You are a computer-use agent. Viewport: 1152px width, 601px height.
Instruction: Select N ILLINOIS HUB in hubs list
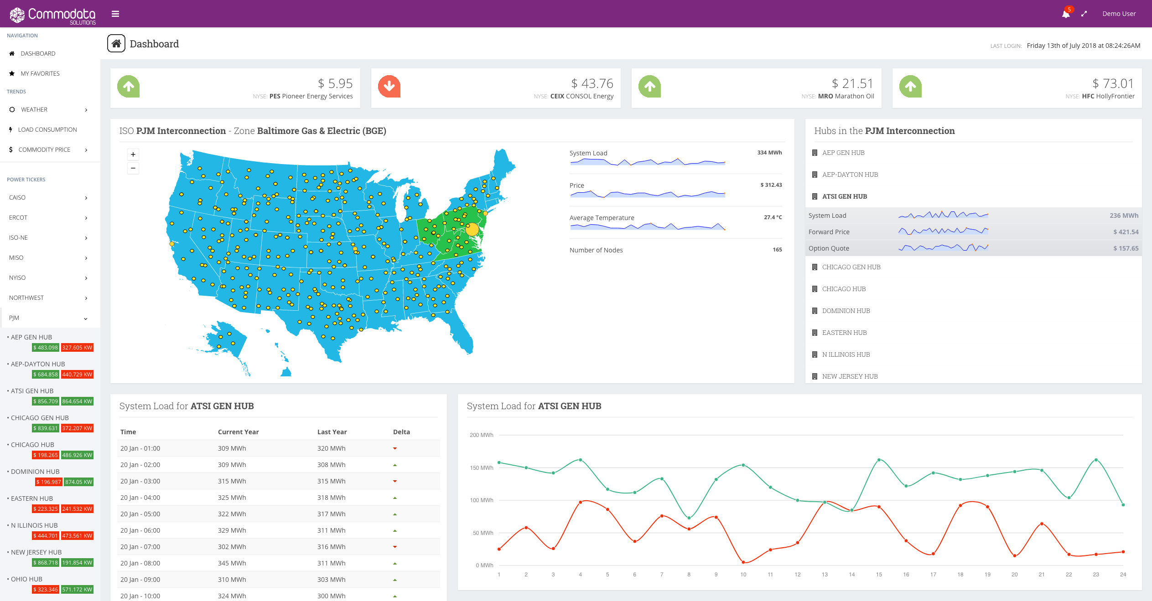pyautogui.click(x=846, y=354)
